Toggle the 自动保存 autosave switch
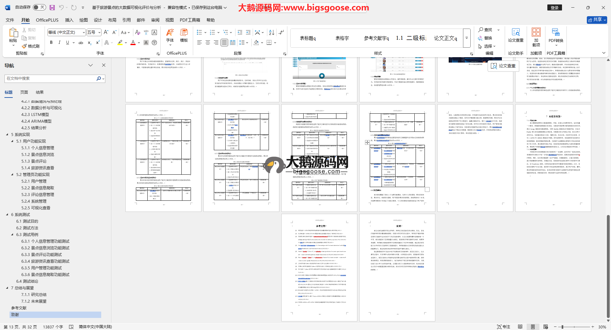The width and height of the screenshot is (611, 330). (x=39, y=7)
